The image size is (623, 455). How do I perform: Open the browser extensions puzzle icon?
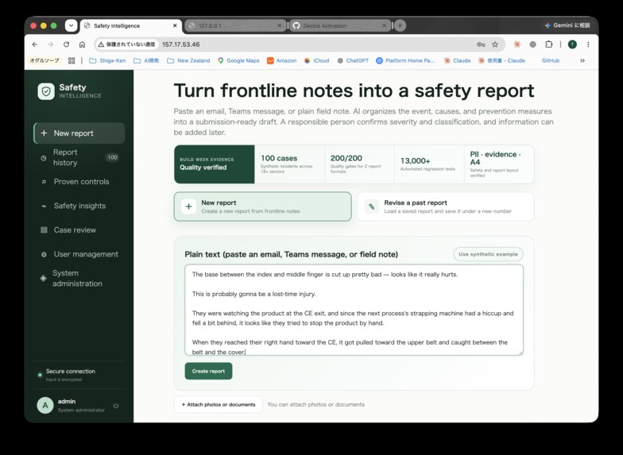548,44
